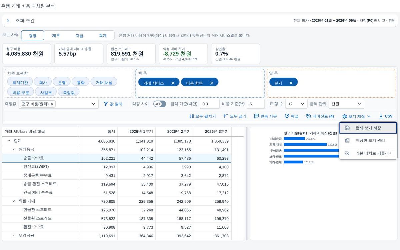This screenshot has width=400, height=250.
Task: Download data with the CSV icon
Action: pyautogui.click(x=381, y=116)
